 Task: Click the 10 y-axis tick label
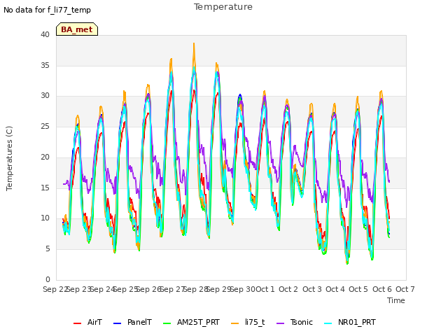point(45,218)
